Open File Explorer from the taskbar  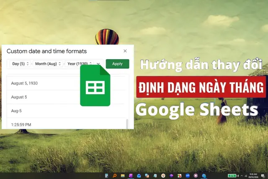click(123, 176)
